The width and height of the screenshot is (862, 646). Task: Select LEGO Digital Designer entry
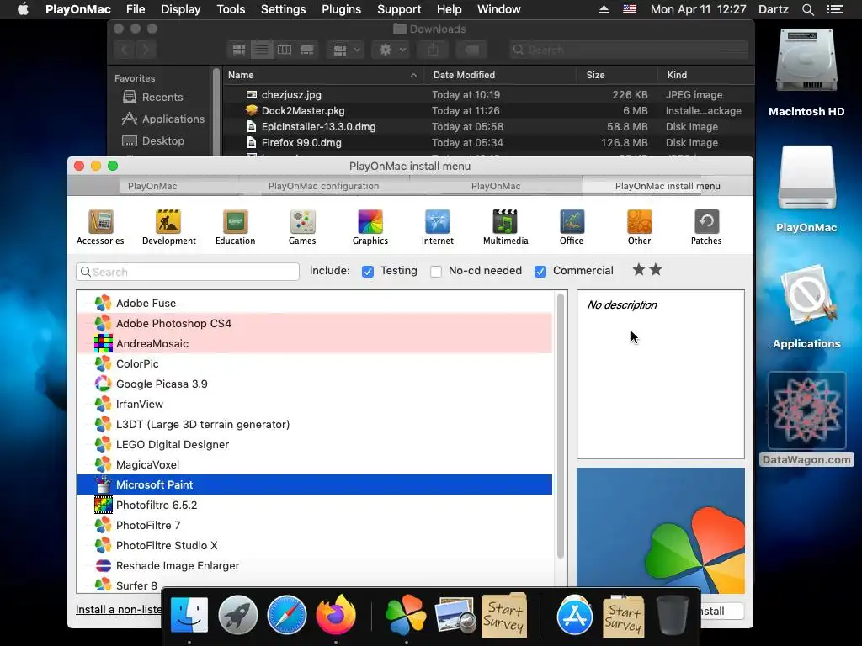point(315,444)
